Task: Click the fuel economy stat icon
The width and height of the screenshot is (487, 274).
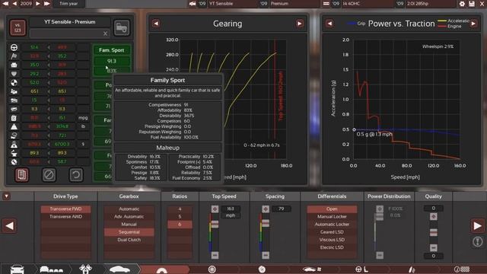Action: tap(14, 118)
